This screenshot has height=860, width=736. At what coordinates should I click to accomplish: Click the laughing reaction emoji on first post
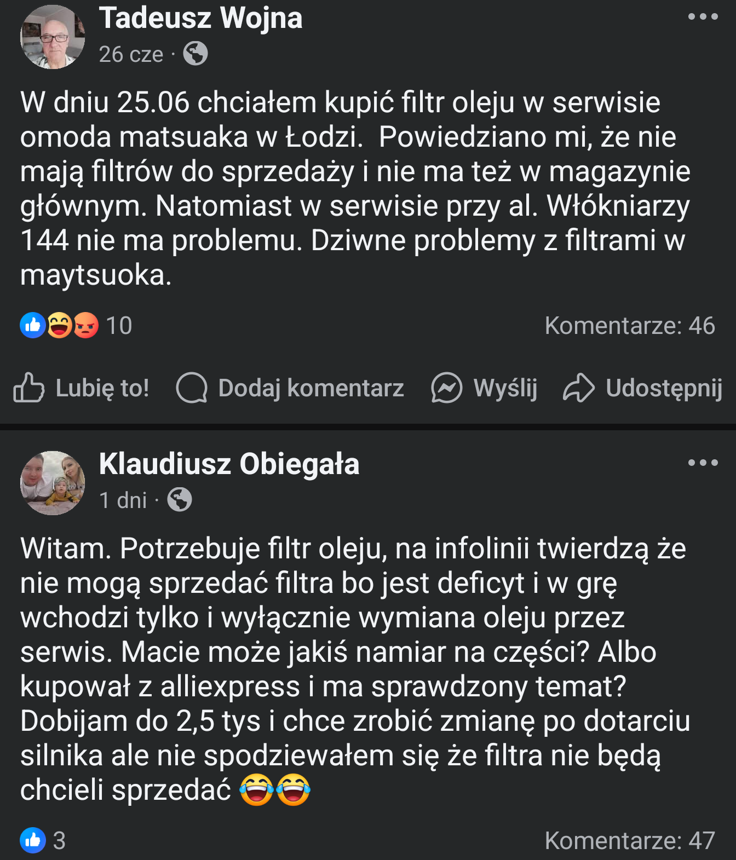59,325
